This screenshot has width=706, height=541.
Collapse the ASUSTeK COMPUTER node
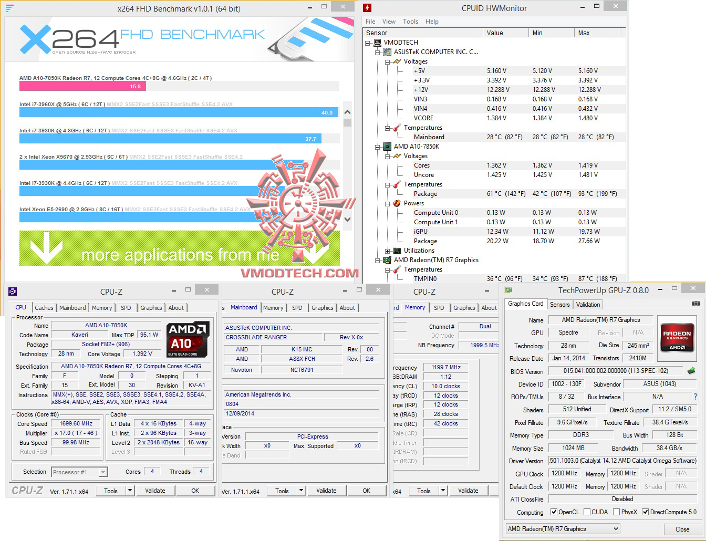tap(378, 52)
